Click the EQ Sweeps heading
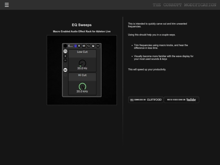Image resolution: width=220 pixels, height=165 pixels. coord(81,25)
